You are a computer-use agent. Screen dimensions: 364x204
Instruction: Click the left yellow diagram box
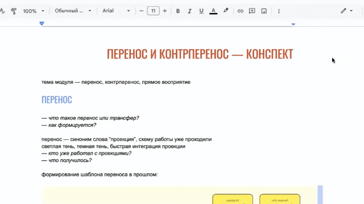click(233, 199)
